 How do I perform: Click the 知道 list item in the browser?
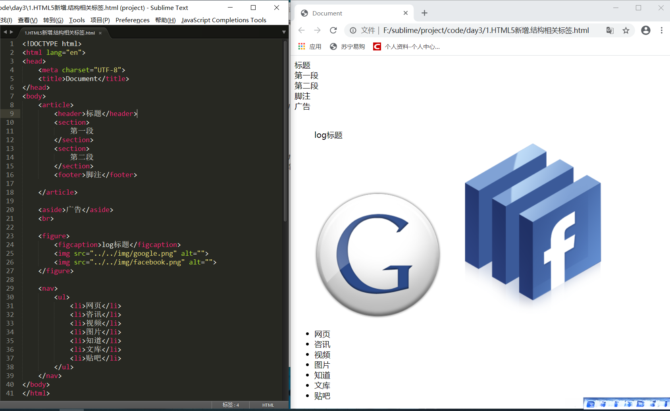(322, 376)
